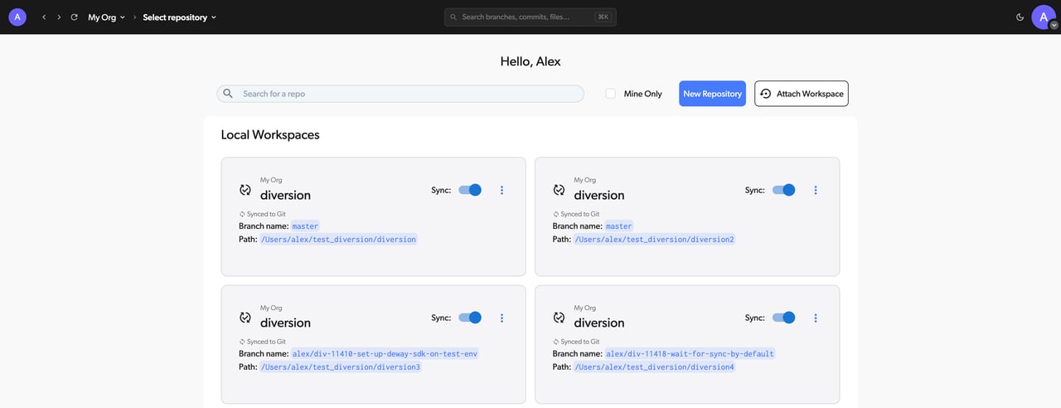Click the purple A logo at top left

click(17, 17)
